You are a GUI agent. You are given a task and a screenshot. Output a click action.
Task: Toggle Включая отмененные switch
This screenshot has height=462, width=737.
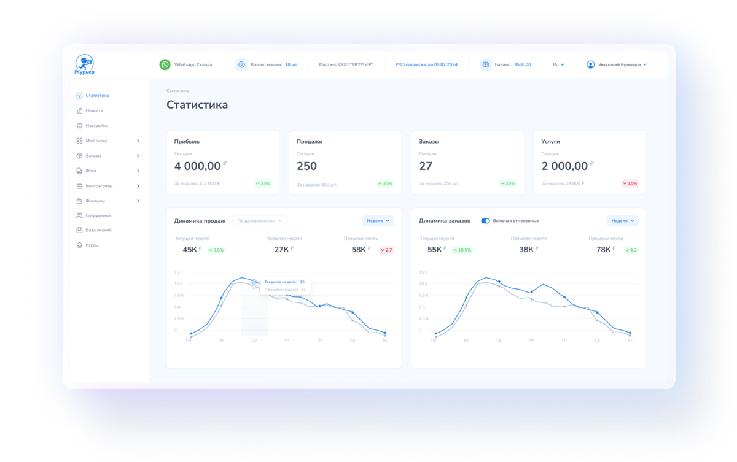[485, 221]
